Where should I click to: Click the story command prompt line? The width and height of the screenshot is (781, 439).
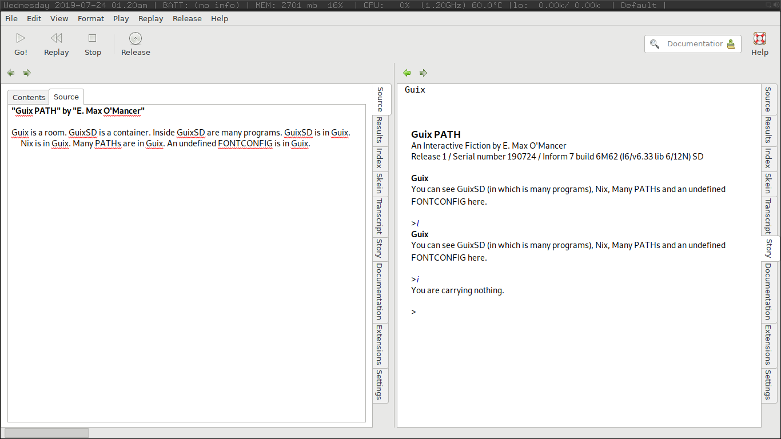(x=414, y=312)
